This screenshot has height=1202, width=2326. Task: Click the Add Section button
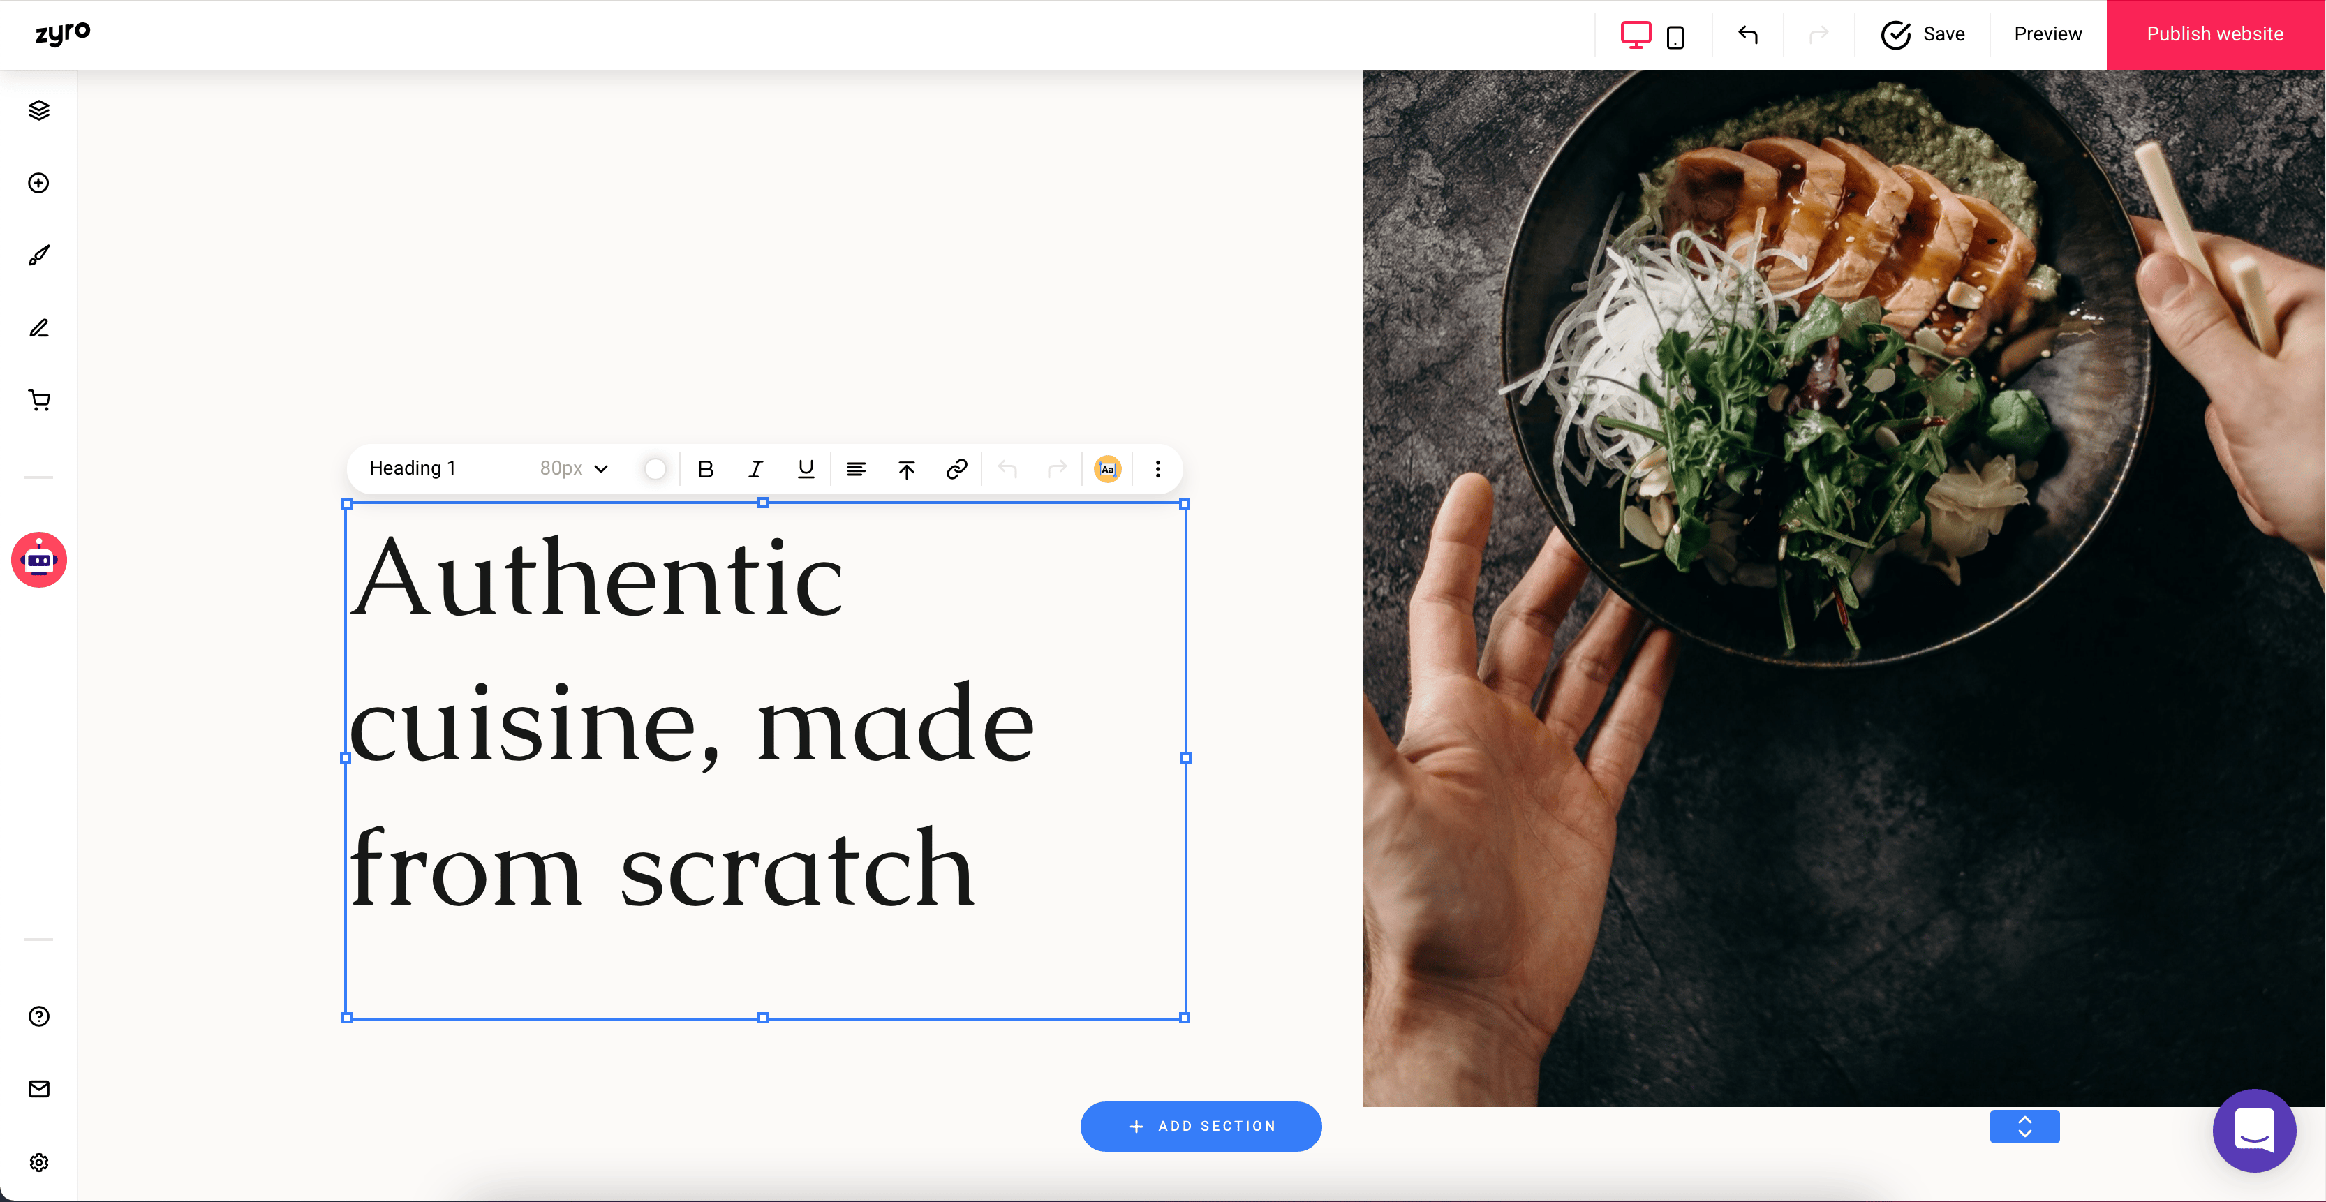[x=1201, y=1126]
